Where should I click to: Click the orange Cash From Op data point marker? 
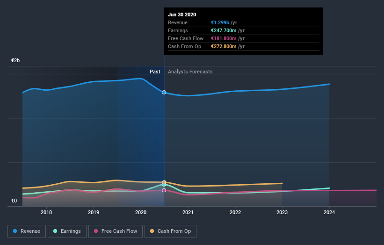pos(164,182)
